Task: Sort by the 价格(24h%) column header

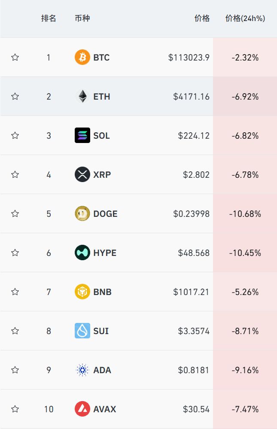Action: click(245, 18)
